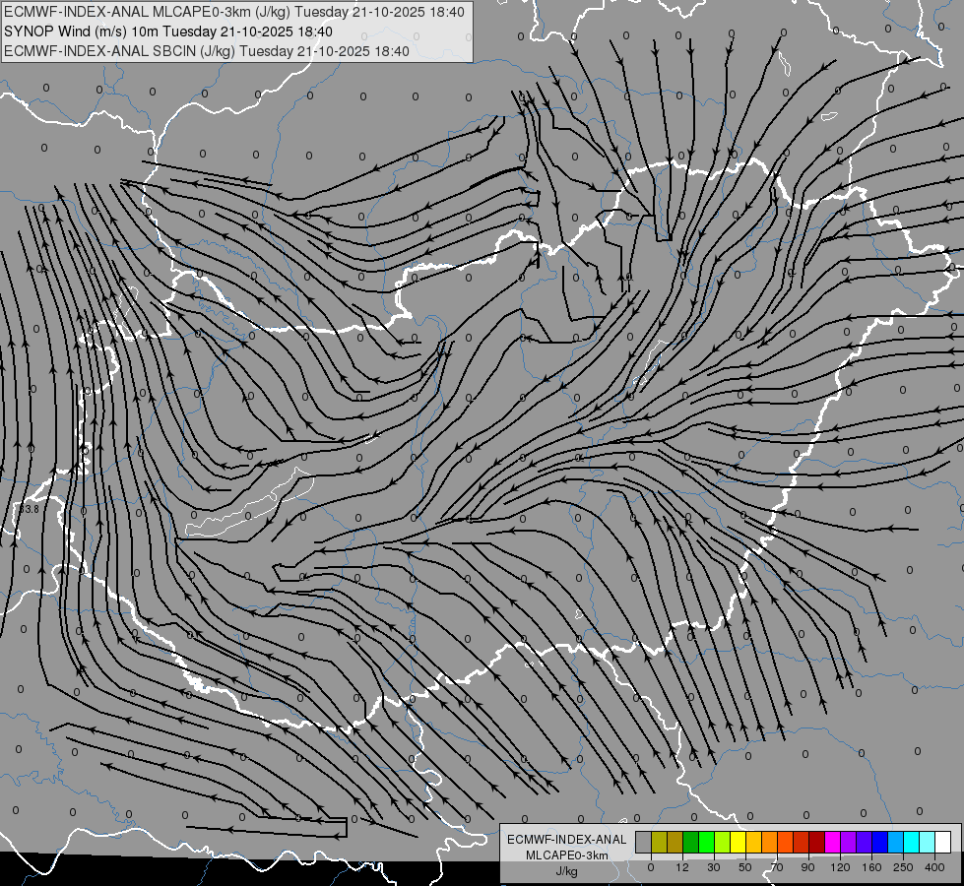
Task: Click the '33.8' value on the map
Action: (29, 509)
